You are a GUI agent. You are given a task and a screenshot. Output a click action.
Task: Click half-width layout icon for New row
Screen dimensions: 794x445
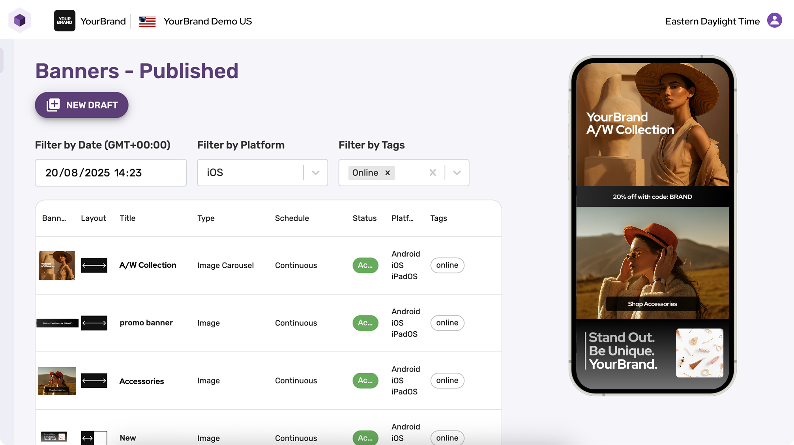click(94, 438)
